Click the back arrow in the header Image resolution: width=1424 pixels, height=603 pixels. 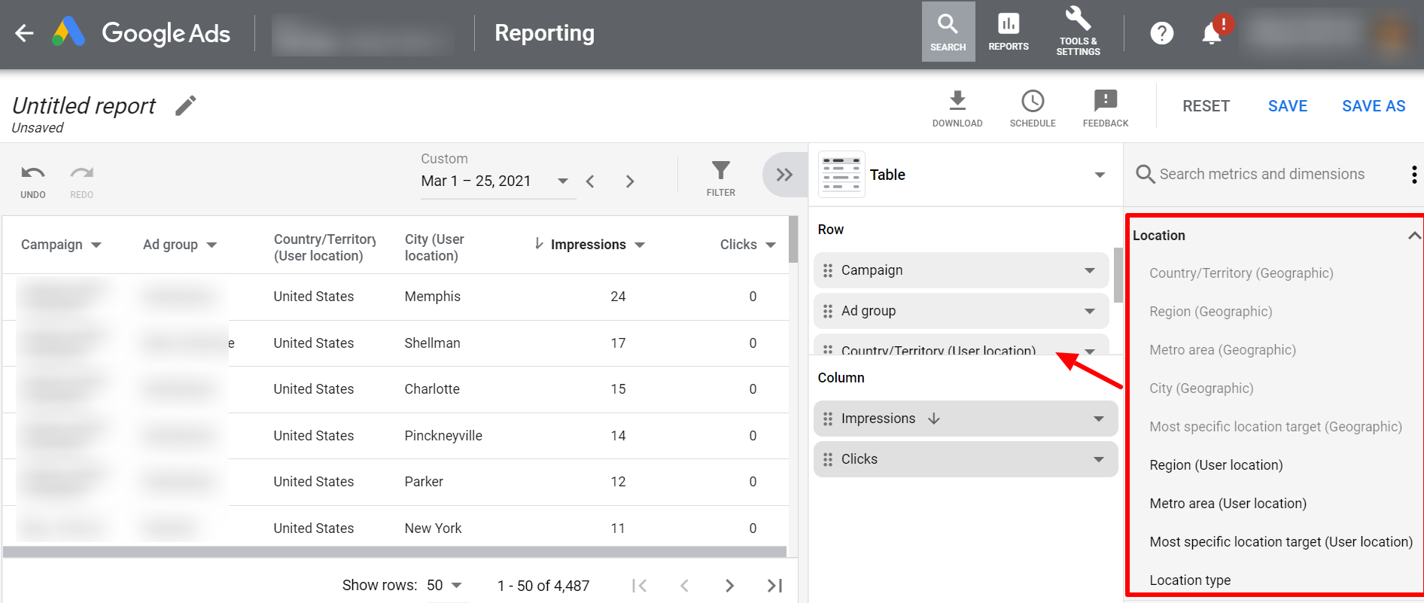click(24, 33)
